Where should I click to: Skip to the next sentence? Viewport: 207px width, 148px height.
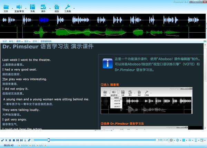point(21,140)
